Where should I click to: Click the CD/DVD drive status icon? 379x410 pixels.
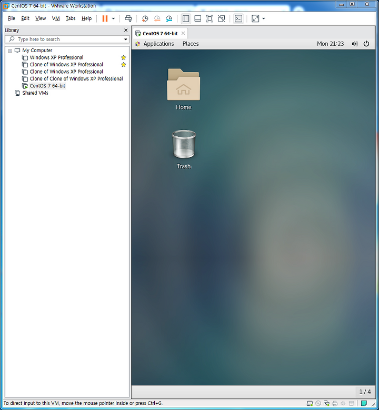click(x=318, y=404)
